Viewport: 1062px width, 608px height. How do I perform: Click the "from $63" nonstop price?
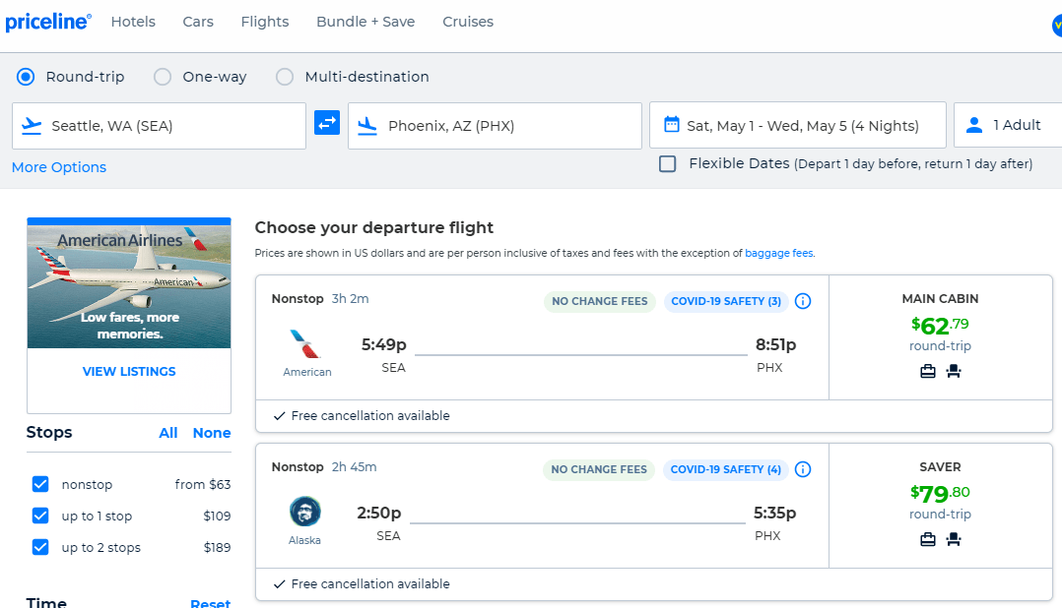[x=203, y=484]
